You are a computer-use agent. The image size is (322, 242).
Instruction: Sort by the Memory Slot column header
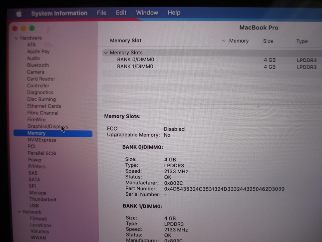click(126, 41)
